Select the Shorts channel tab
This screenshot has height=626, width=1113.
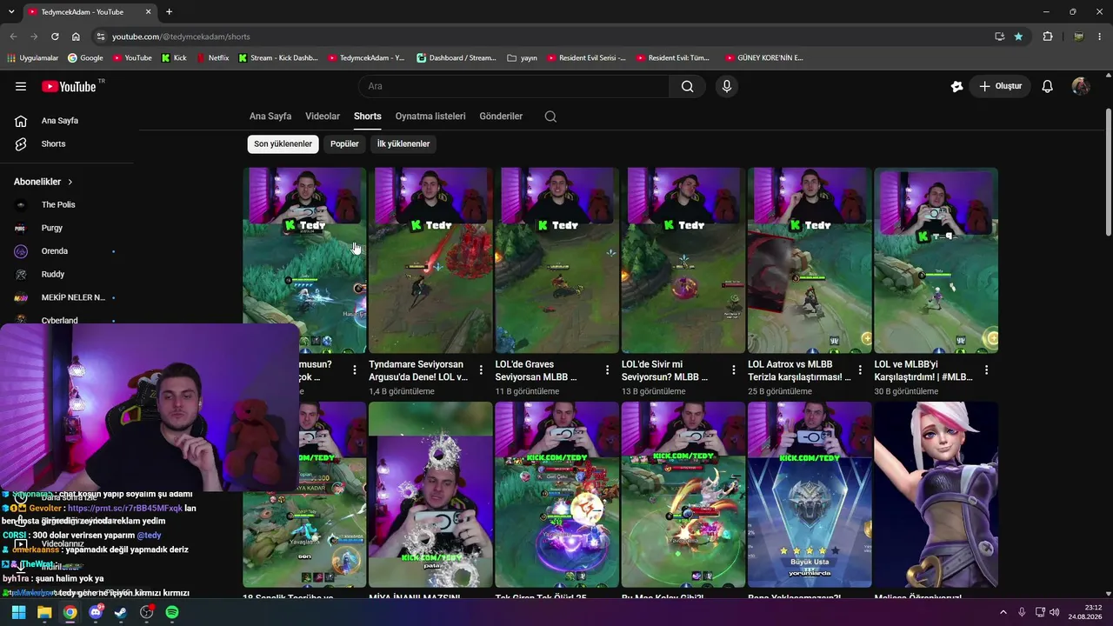click(368, 117)
